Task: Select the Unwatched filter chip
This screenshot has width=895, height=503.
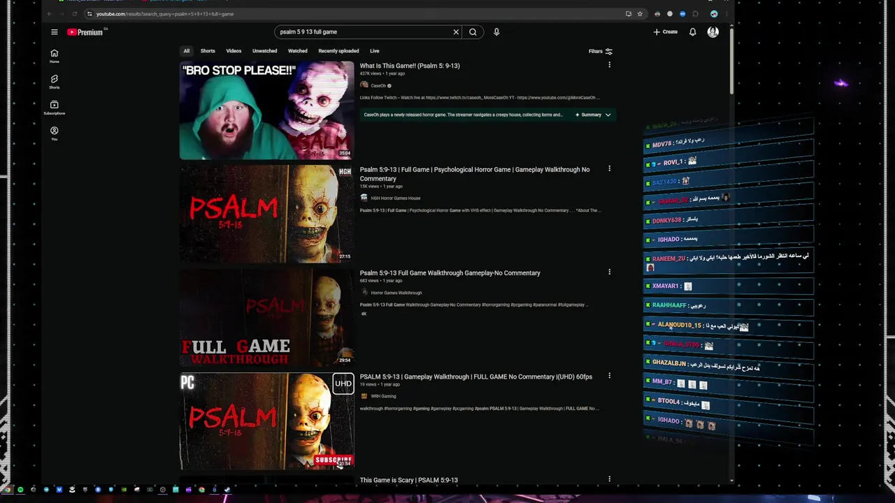Action: click(x=264, y=51)
